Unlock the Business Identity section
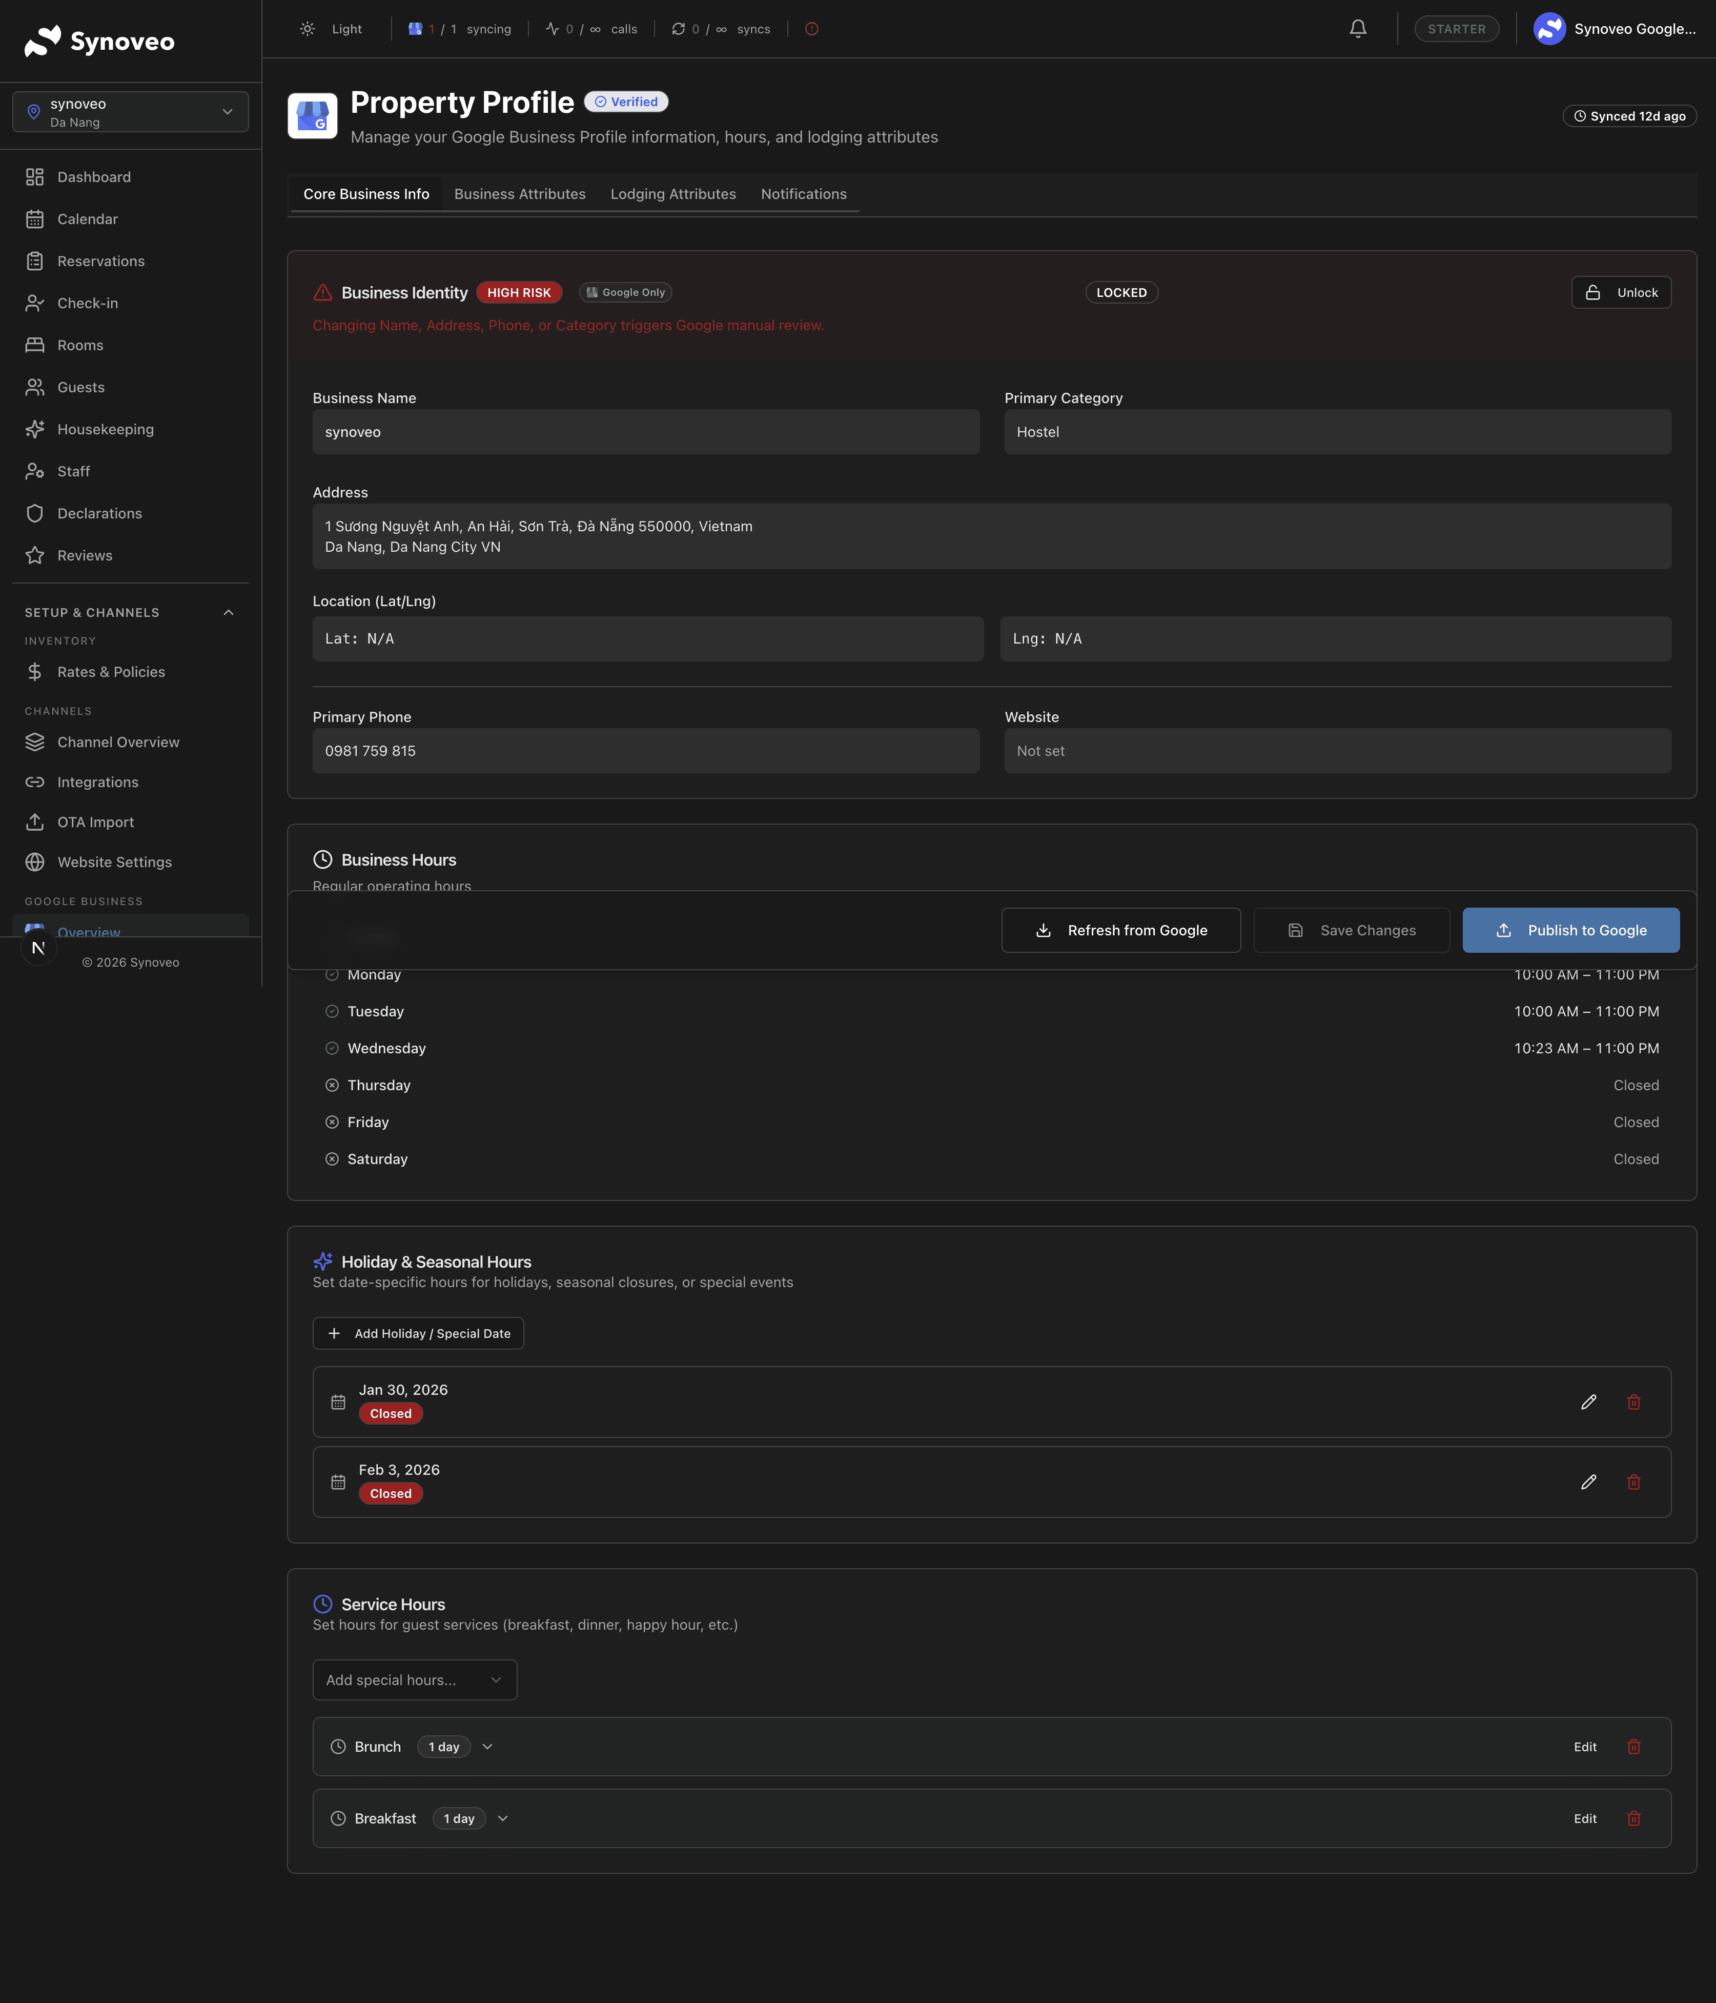This screenshot has width=1716, height=2003. [1620, 293]
